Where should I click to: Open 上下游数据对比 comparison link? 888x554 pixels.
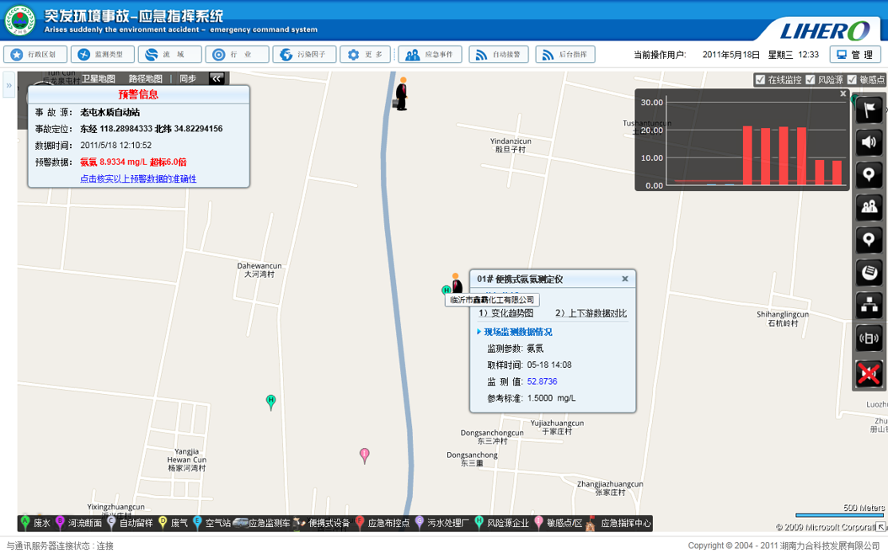click(x=591, y=313)
